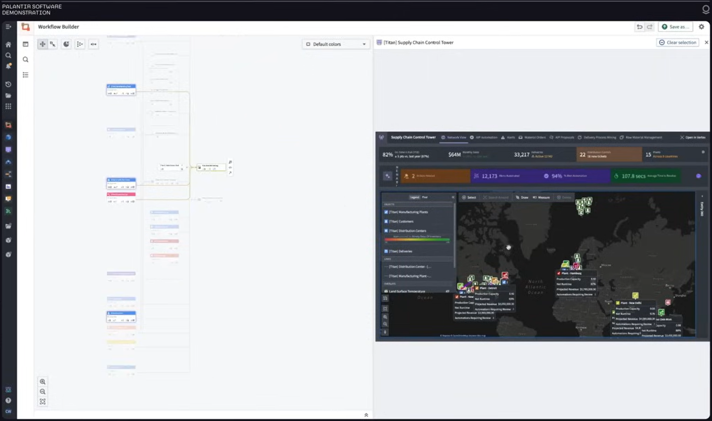Screen dimensions: 712x421
Task: Switch to Alerts tab
Action: [508, 137]
